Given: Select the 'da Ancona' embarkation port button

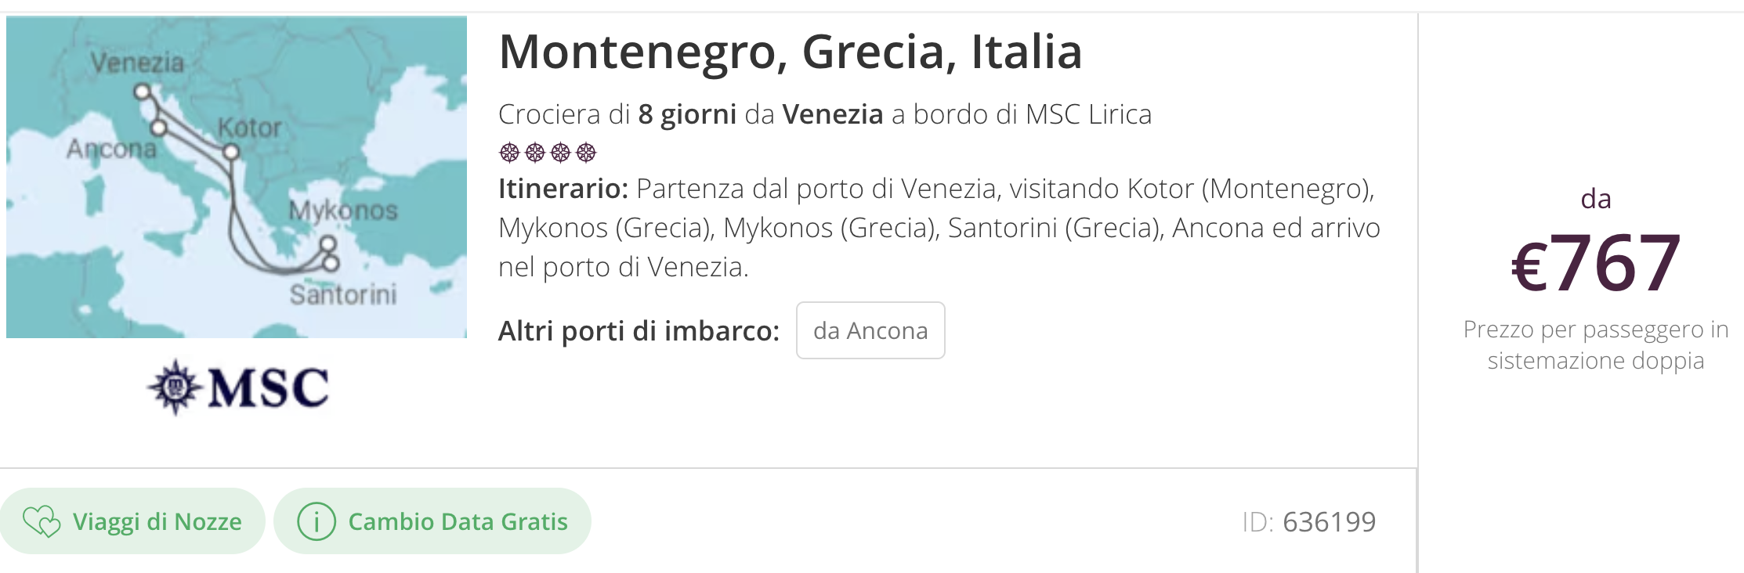Looking at the screenshot, I should pyautogui.click(x=870, y=330).
